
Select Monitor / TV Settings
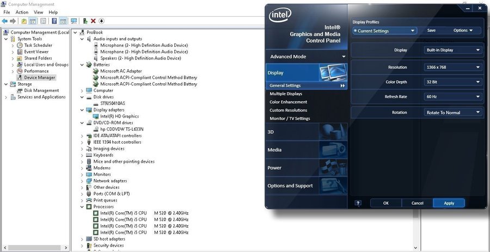point(290,118)
